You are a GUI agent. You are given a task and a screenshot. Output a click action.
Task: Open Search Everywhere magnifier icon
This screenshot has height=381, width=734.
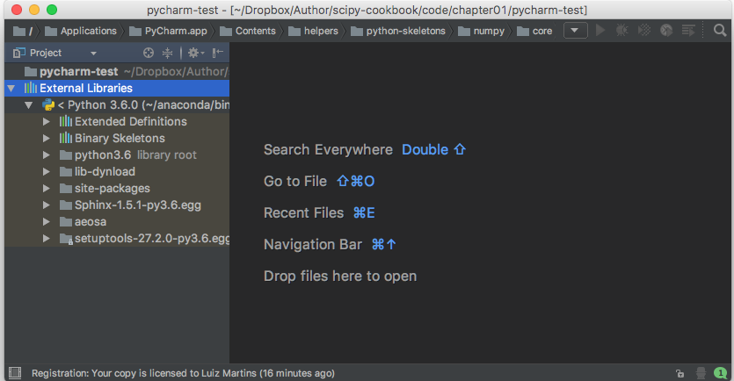coord(720,31)
